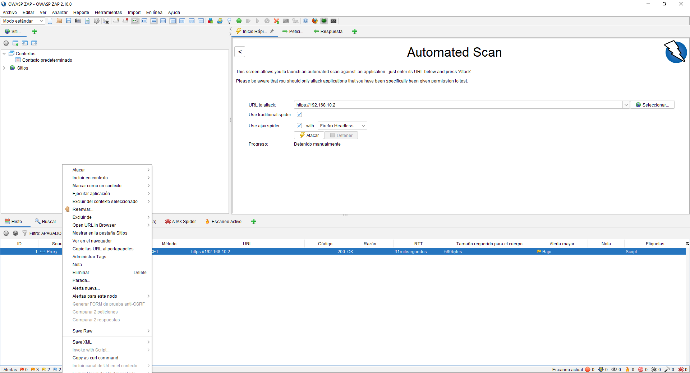
Task: Click the globe icon in the History toolbar
Action: (x=15, y=233)
